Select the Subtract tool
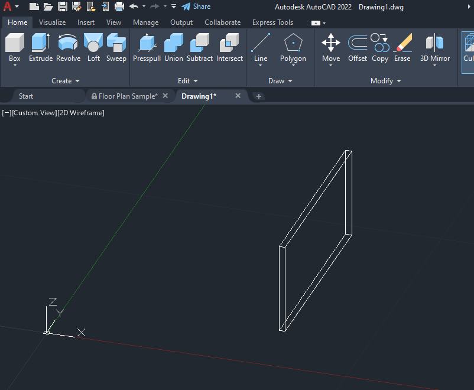 pyautogui.click(x=200, y=47)
